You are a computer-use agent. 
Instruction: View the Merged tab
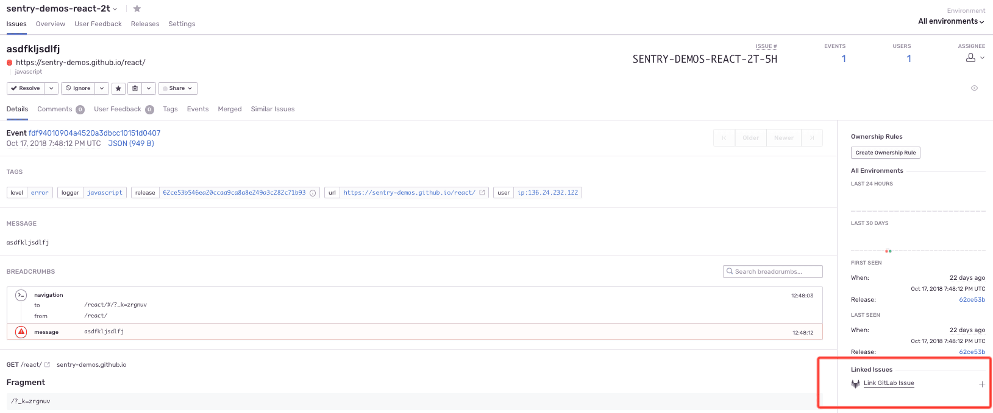coord(230,109)
